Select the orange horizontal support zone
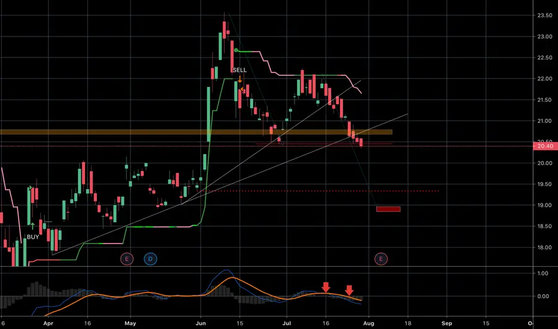Screen dimensions: 558x329 pyautogui.click(x=196, y=132)
